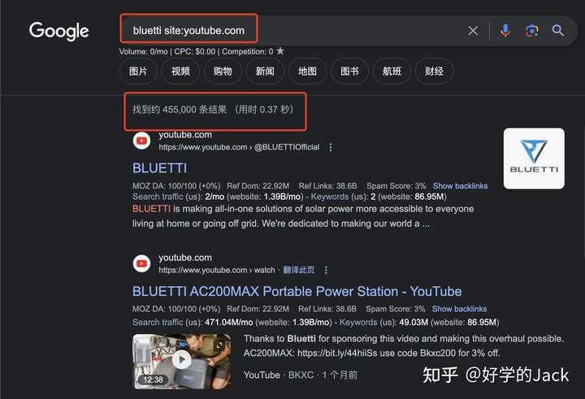Click MOZ DA 100/100 under AC200MAX result
This screenshot has width=585, height=399.
(176, 309)
